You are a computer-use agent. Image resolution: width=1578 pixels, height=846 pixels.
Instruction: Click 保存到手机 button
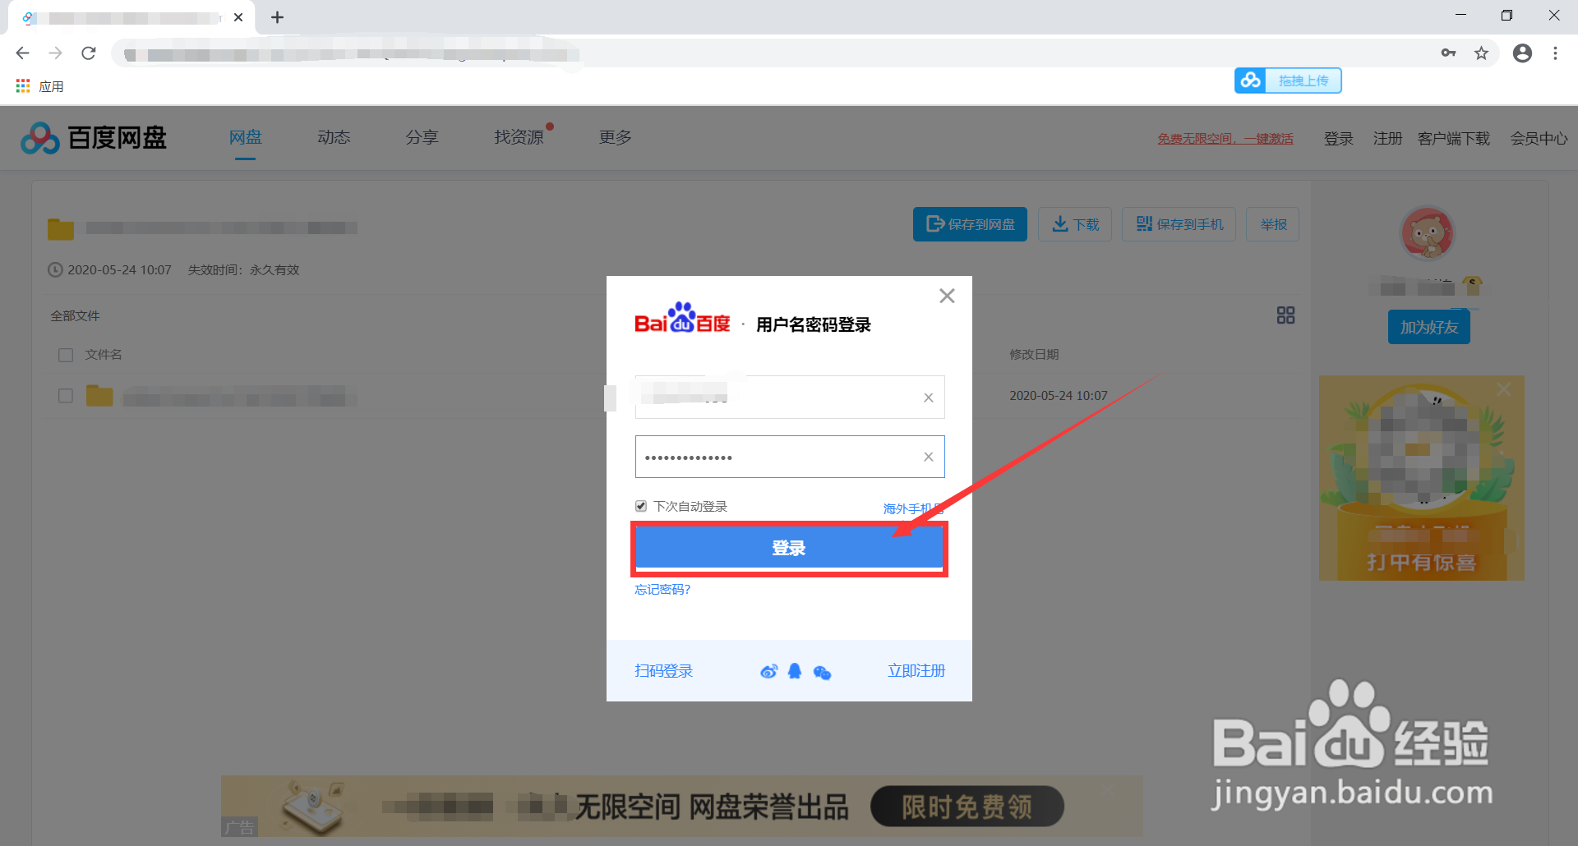(x=1179, y=224)
